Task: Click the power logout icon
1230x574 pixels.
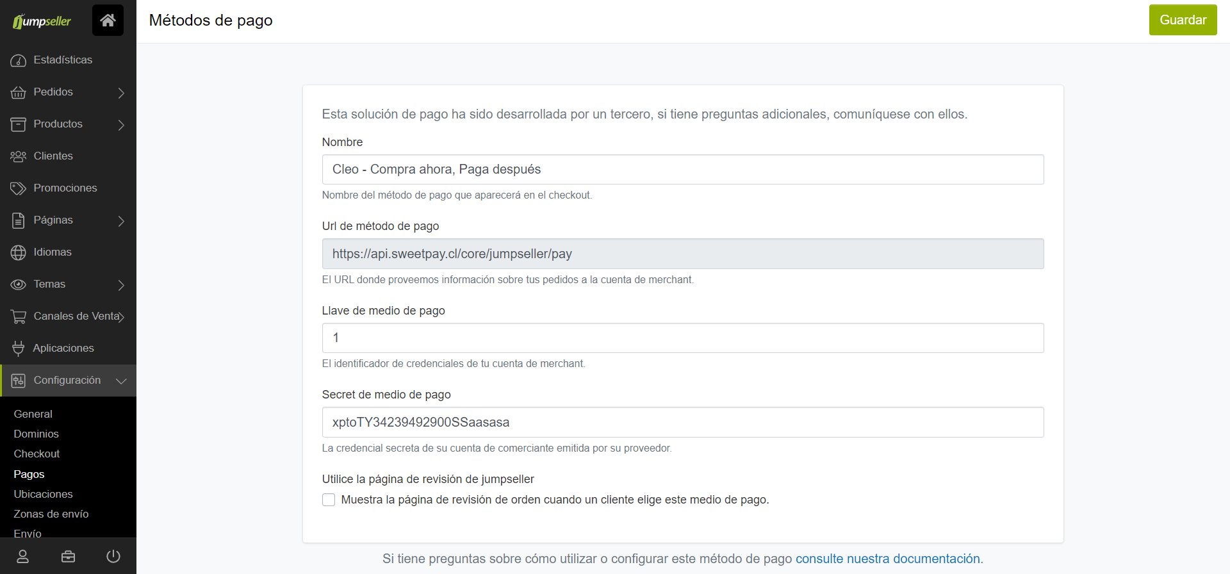Action: tap(113, 556)
